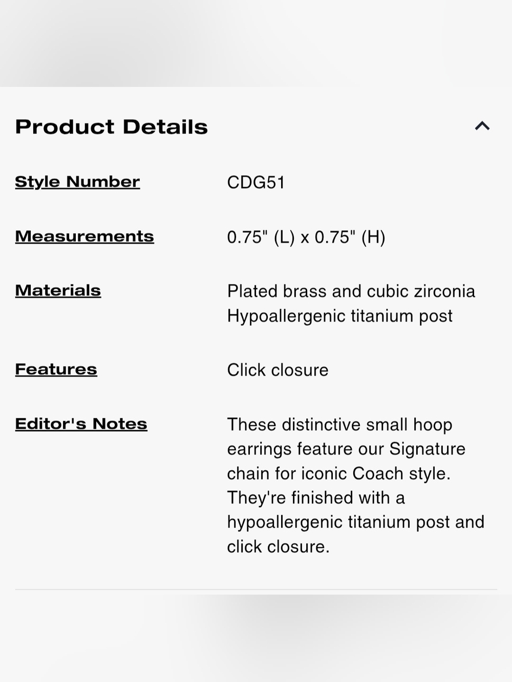Click final 'click closure.' line in Editor's Notes

point(278,547)
